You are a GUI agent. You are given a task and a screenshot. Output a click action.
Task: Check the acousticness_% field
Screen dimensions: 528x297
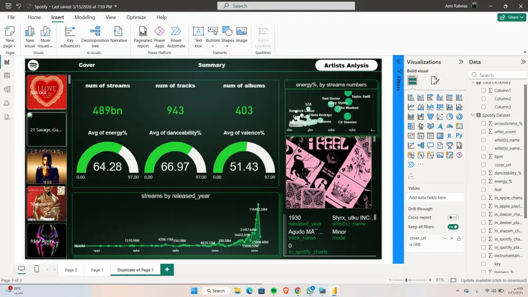pyautogui.click(x=484, y=123)
